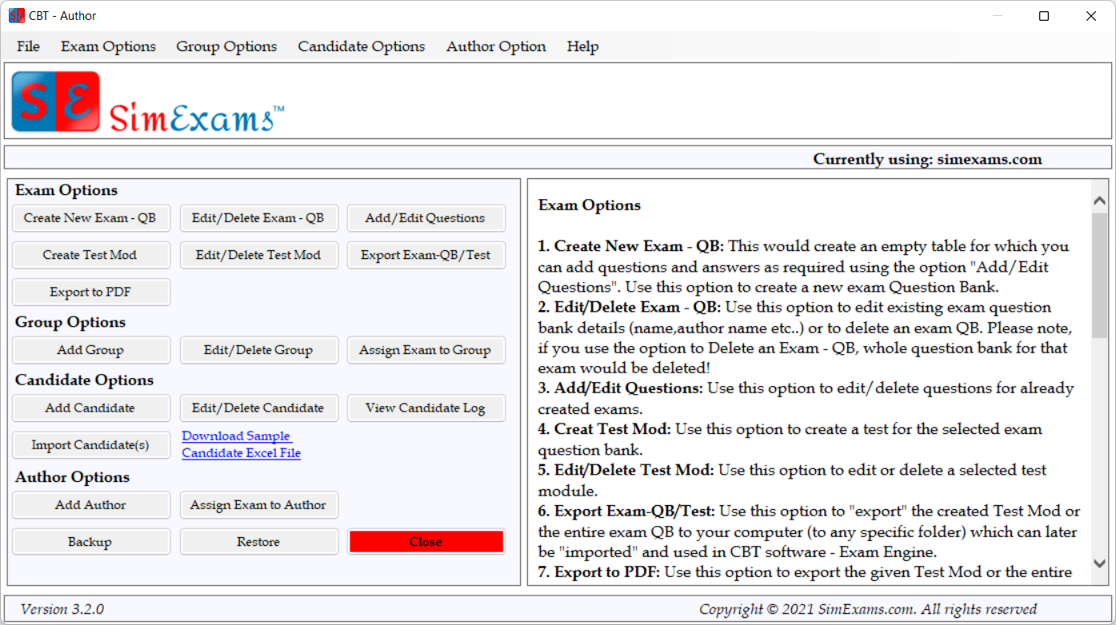Click '6. Export Exam-QB/Test:' help entry
1116x625 pixels.
tap(626, 511)
